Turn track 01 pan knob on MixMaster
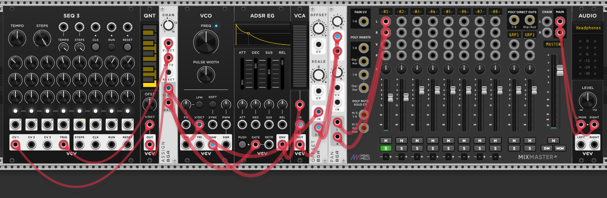 tap(385, 68)
